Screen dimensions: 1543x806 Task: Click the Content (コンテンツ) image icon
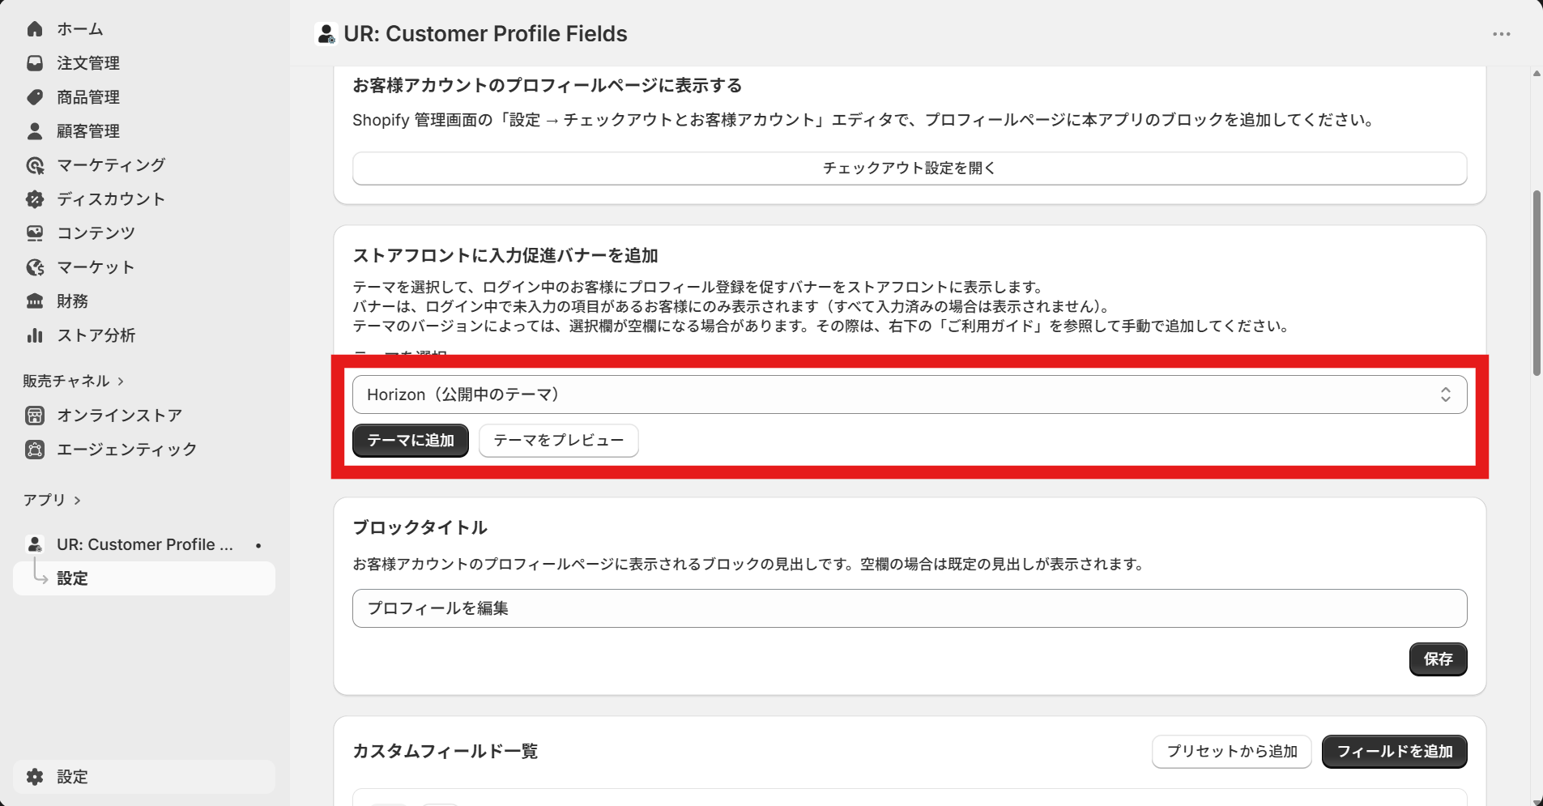click(35, 233)
